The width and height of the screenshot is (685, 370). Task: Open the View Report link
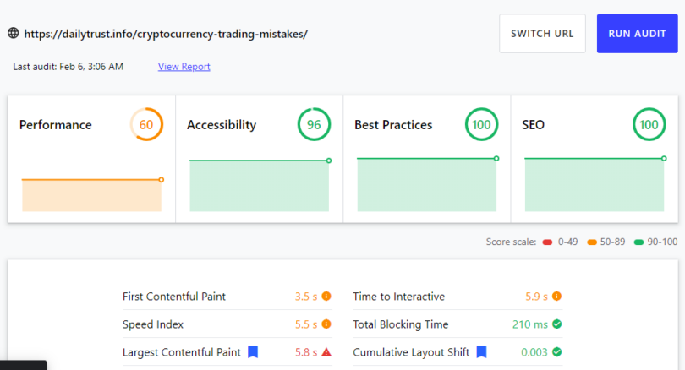click(184, 67)
